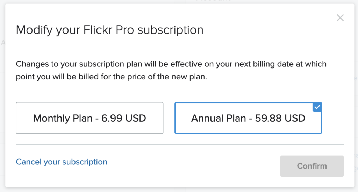Toggle the selected Annual Plan checkmark badge
This screenshot has height=192, width=358.
point(317,107)
